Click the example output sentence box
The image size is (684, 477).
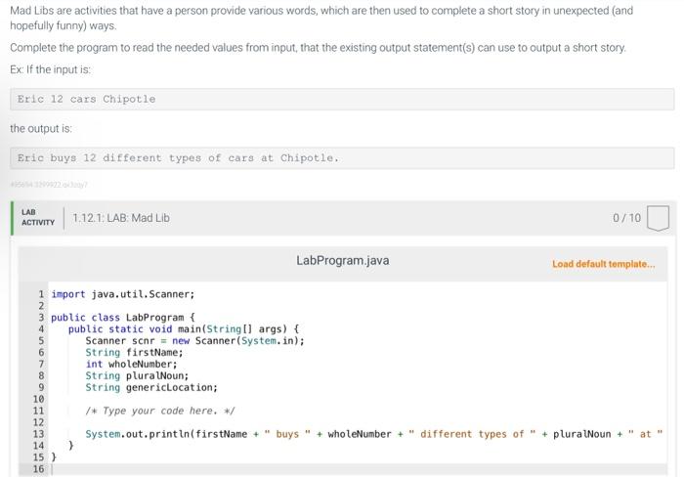(342, 158)
